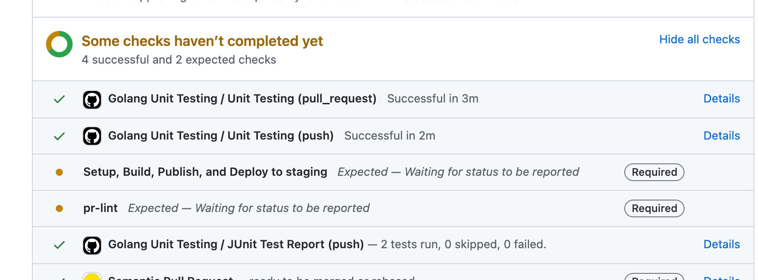Click the yellow pending dot for pr-lint

point(60,208)
